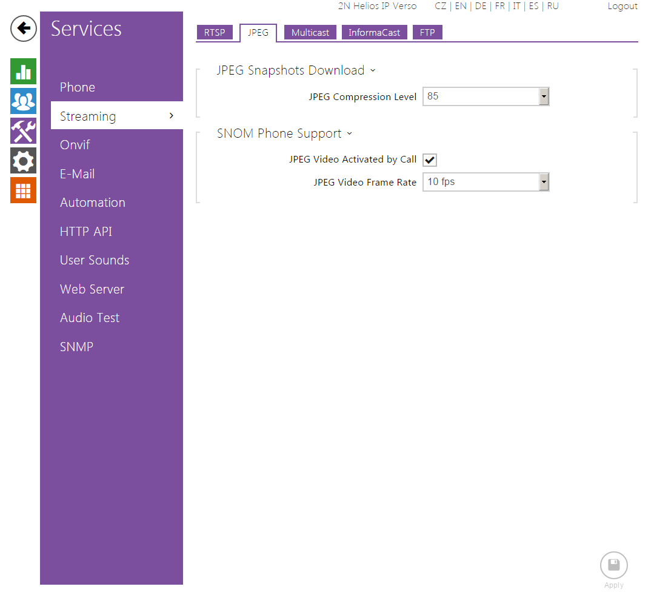This screenshot has height=595, width=671.
Task: Open the green Status chart icon
Action: pos(23,72)
